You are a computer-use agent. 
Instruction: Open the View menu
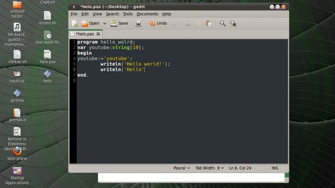[97, 14]
